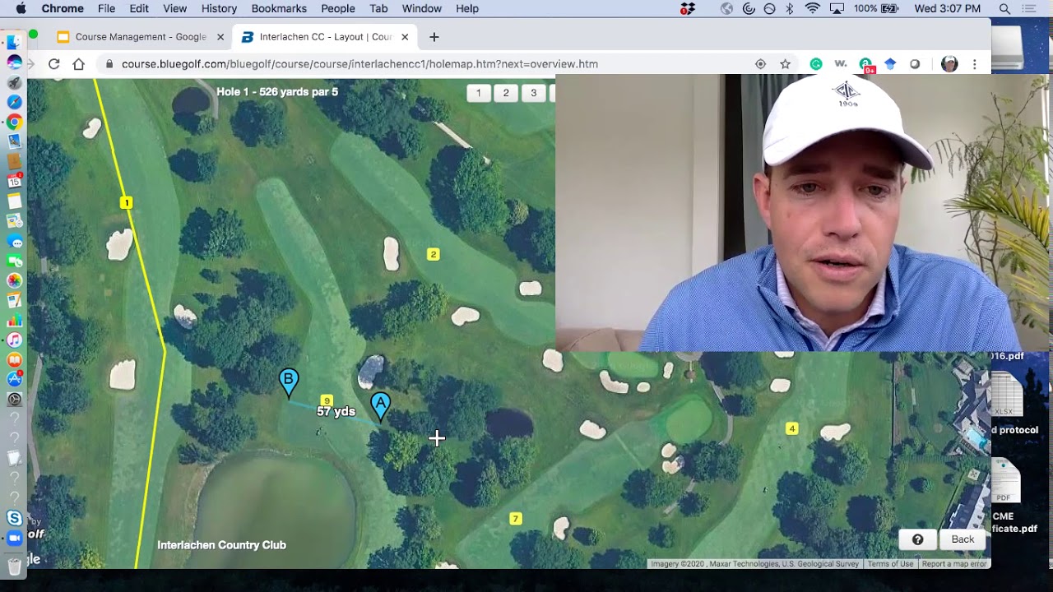Launch Safari from the dock
Viewport: 1053px width, 592px height.
click(14, 102)
